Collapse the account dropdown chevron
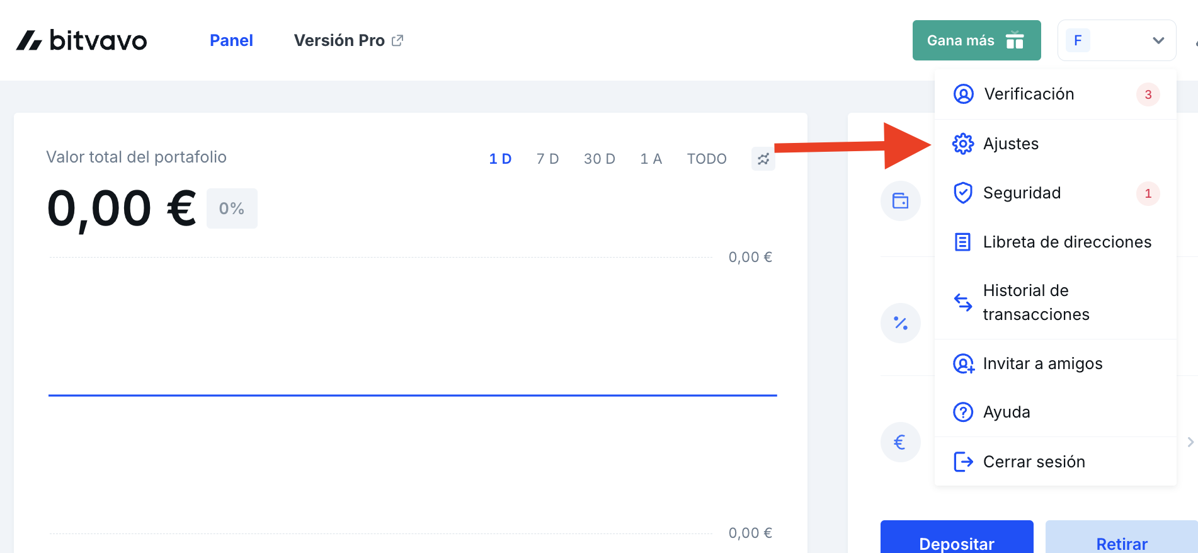Image resolution: width=1198 pixels, height=553 pixels. coord(1158,40)
